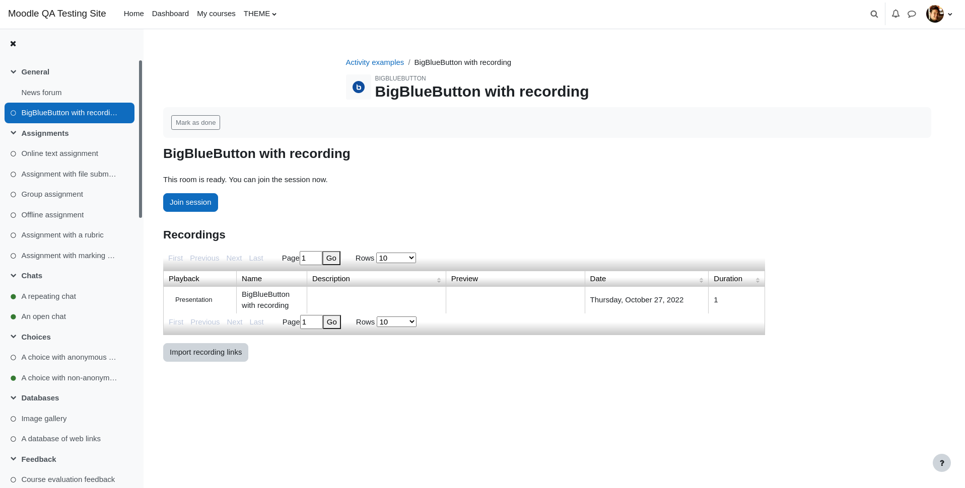Open the top Rows dropdown
965x488 pixels.
tap(396, 258)
